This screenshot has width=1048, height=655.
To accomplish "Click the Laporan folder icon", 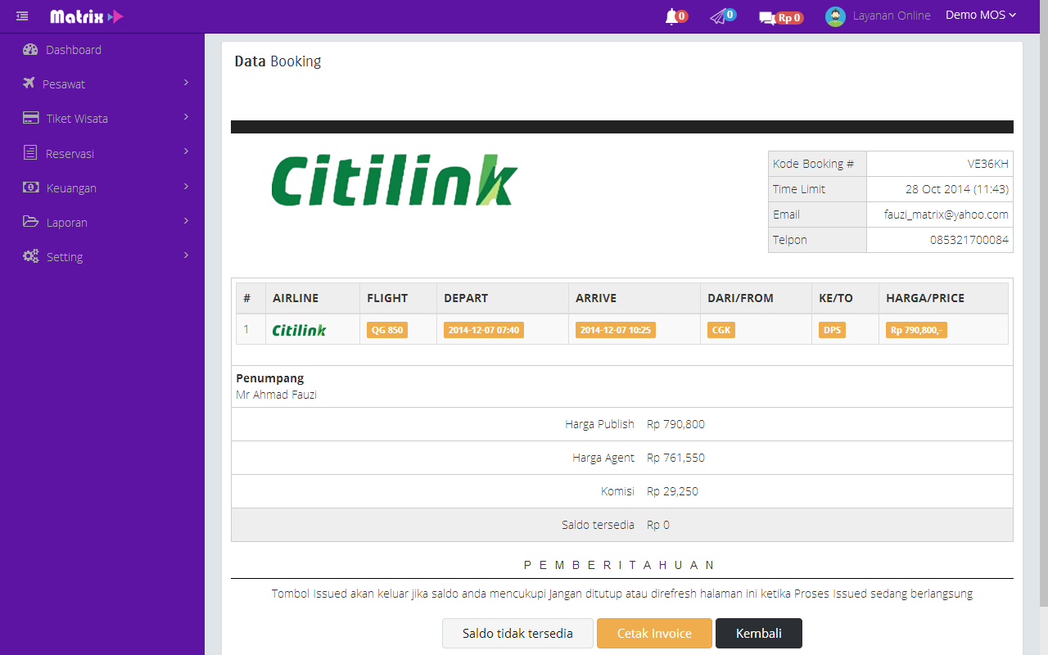I will 31,222.
